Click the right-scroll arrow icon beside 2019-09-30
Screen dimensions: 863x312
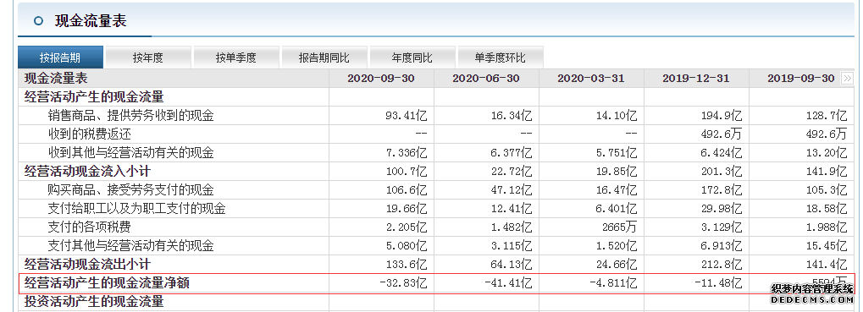pyautogui.click(x=847, y=79)
